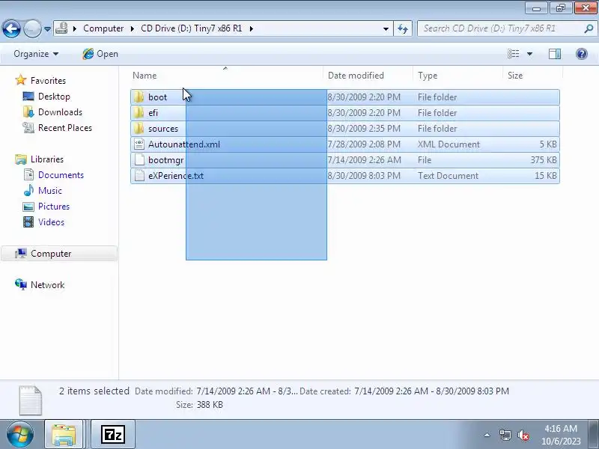Click the Back navigation arrow button
Viewport: 599px width, 449px height.
coord(11,28)
